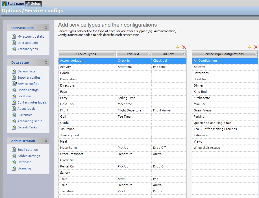Collapse the User accounts panel
This screenshot has height=198, width=259.
(x=46, y=28)
